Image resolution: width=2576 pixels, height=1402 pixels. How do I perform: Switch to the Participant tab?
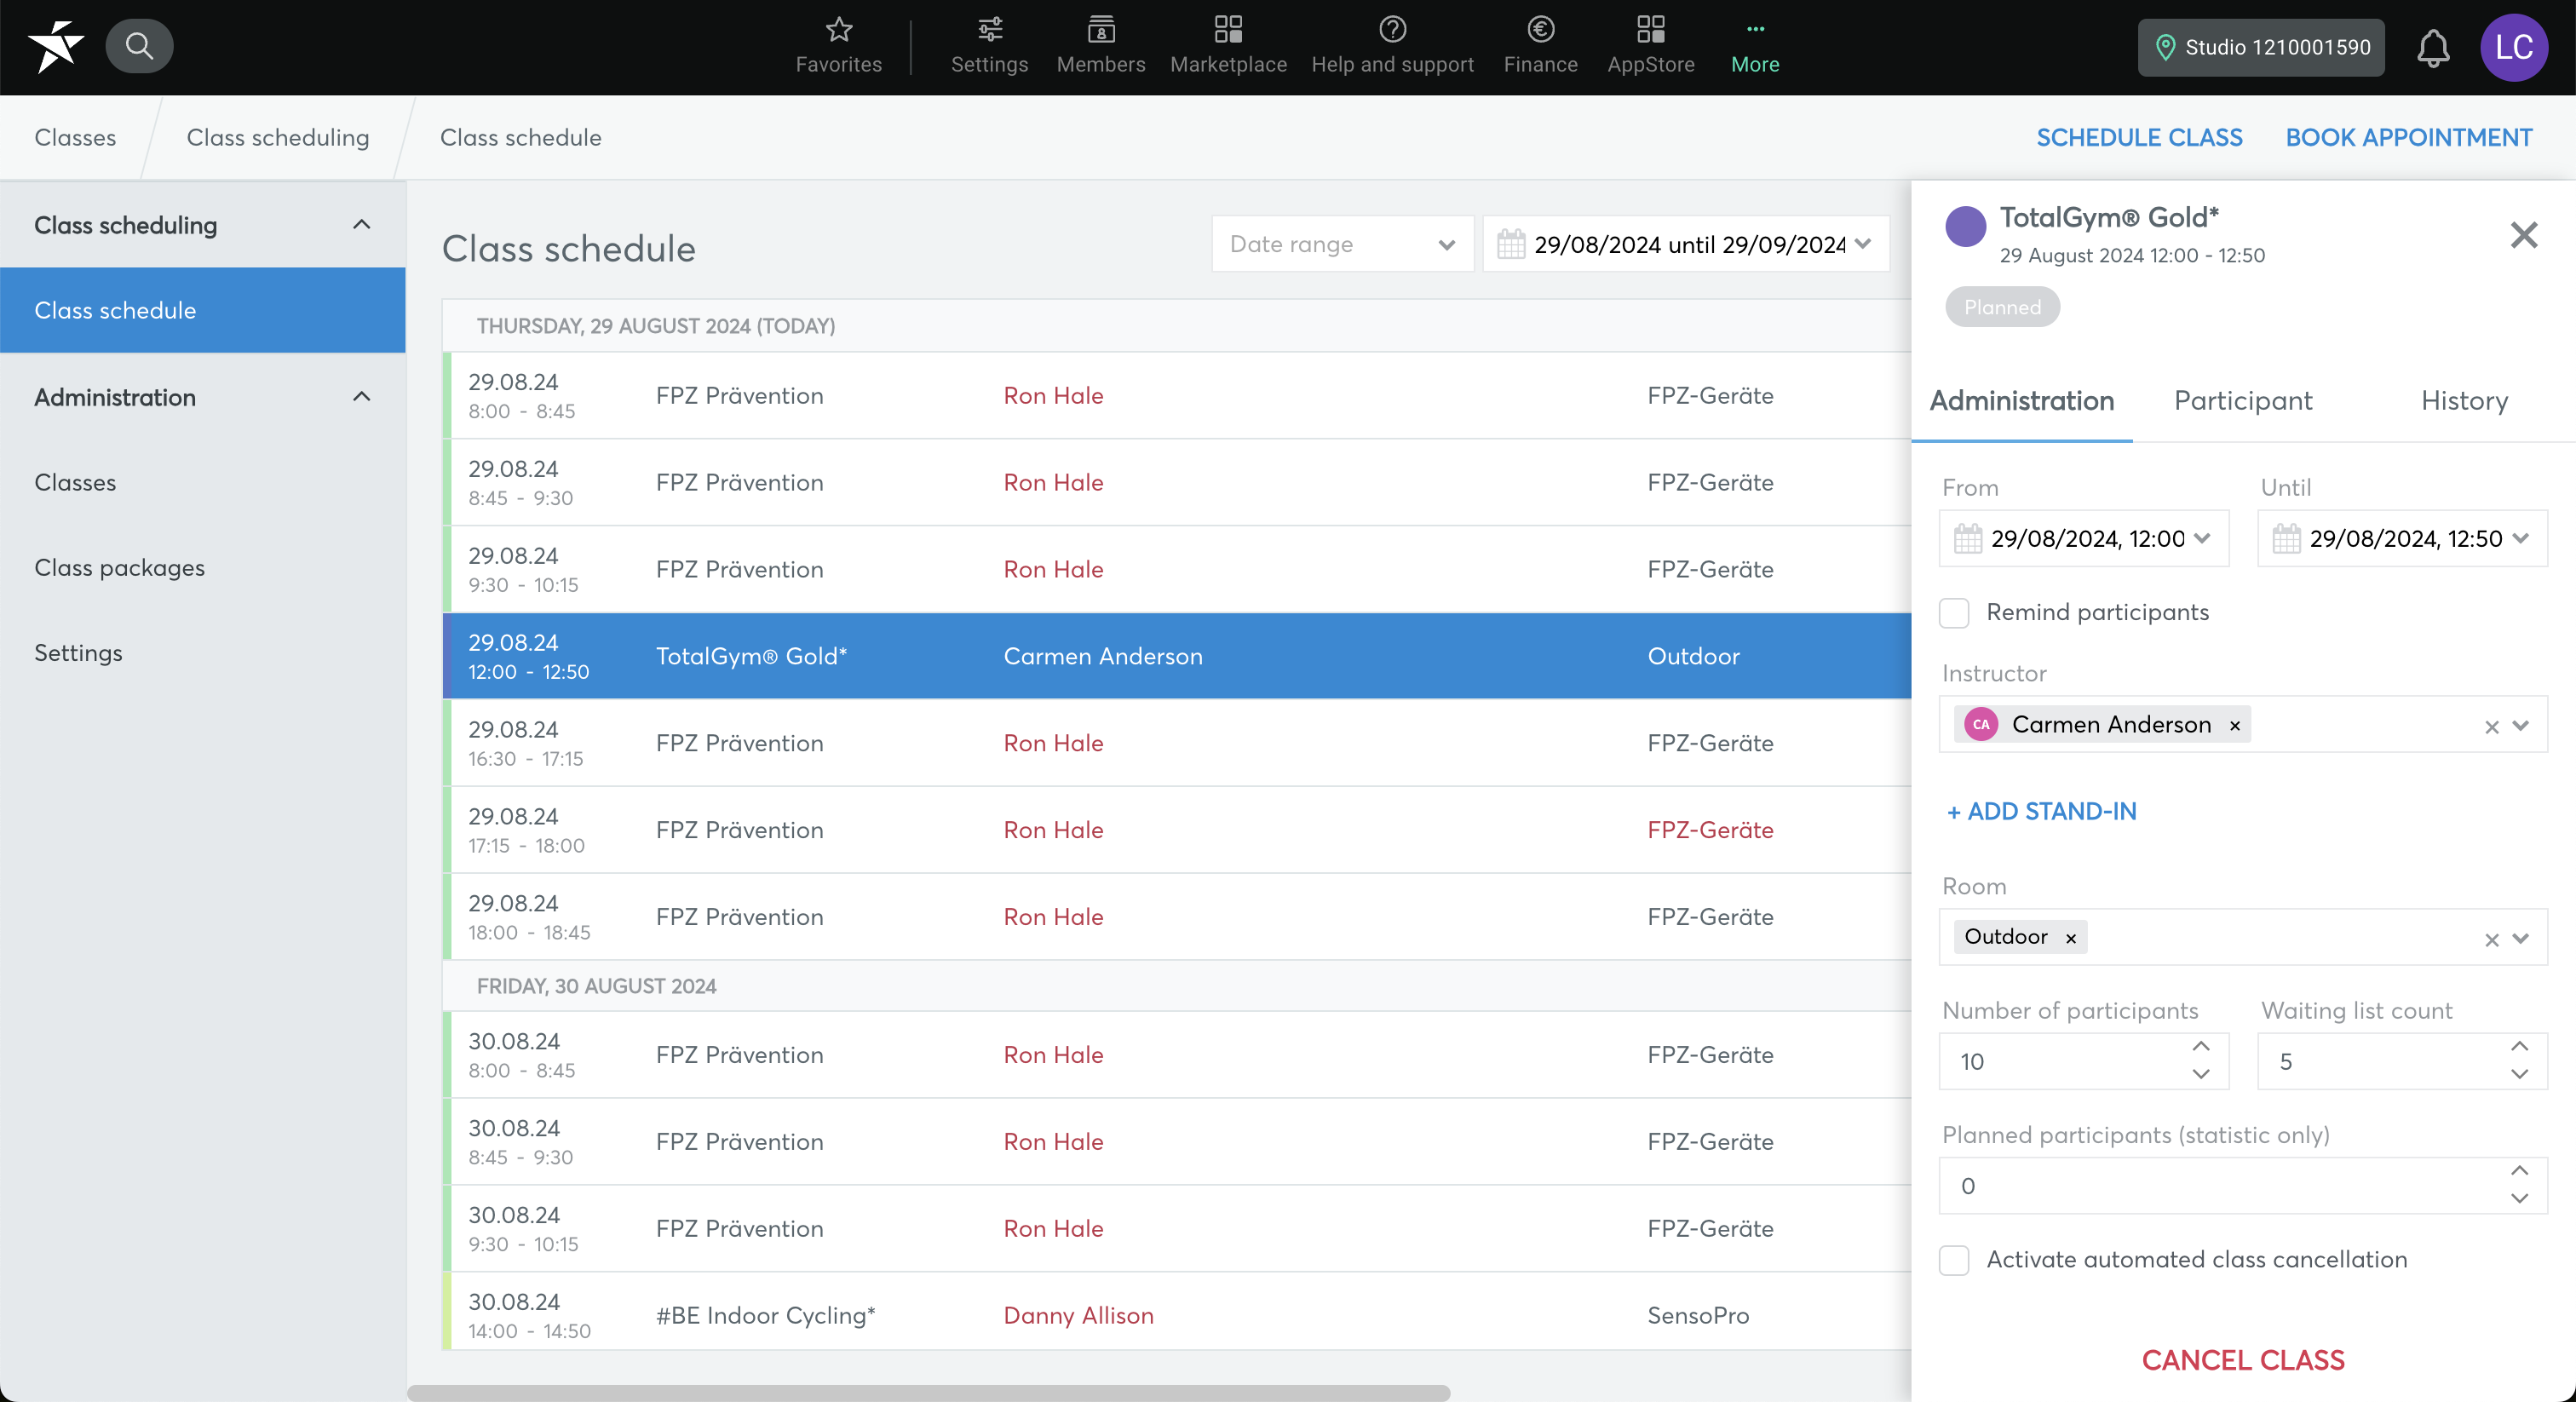coord(2242,401)
